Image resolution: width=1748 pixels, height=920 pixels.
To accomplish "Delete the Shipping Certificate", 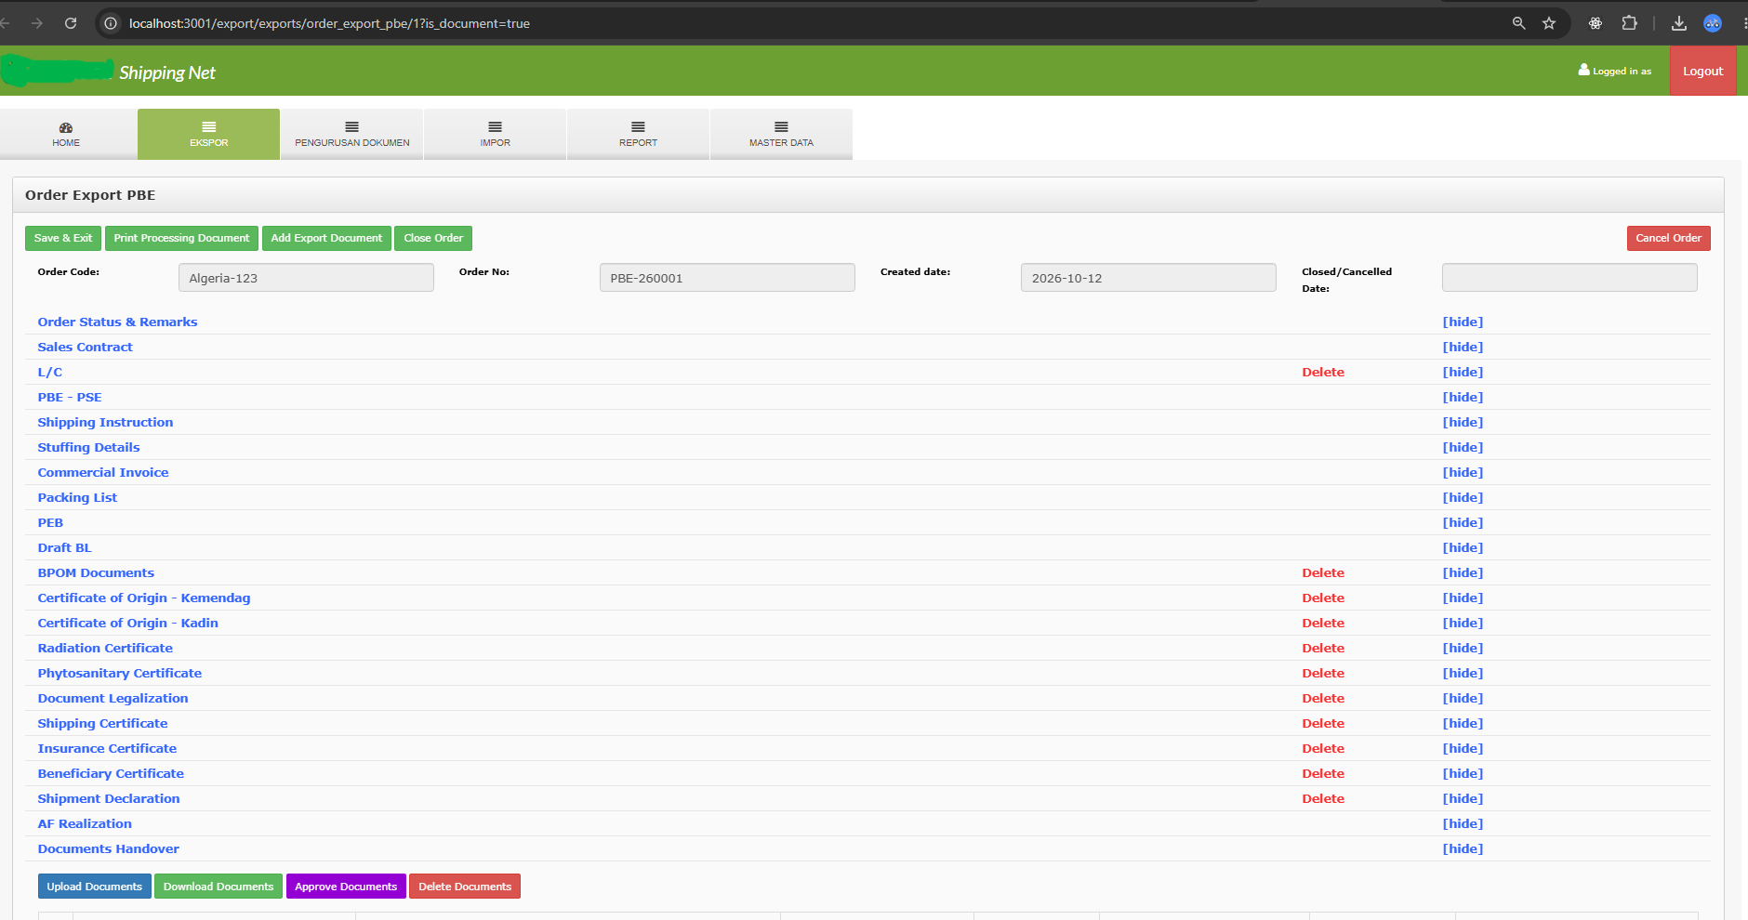I will pos(1323,723).
